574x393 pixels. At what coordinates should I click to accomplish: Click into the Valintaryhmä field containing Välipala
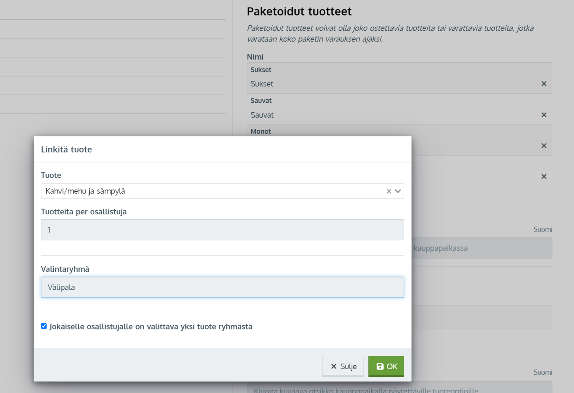[x=222, y=287]
